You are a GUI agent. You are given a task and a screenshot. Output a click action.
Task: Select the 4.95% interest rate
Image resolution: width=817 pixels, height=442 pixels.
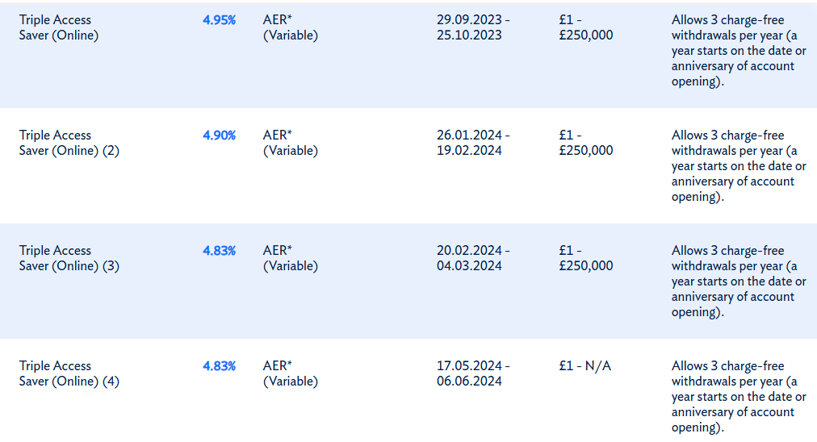[x=219, y=20]
